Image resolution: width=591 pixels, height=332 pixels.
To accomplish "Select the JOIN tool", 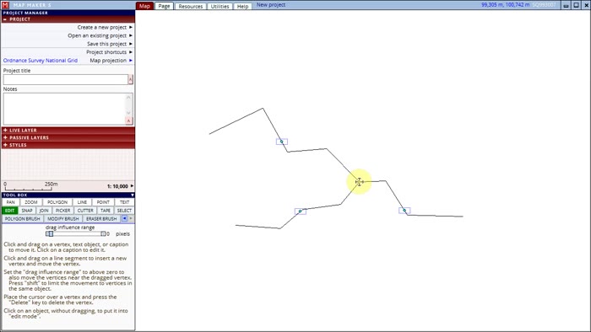I will click(x=44, y=211).
